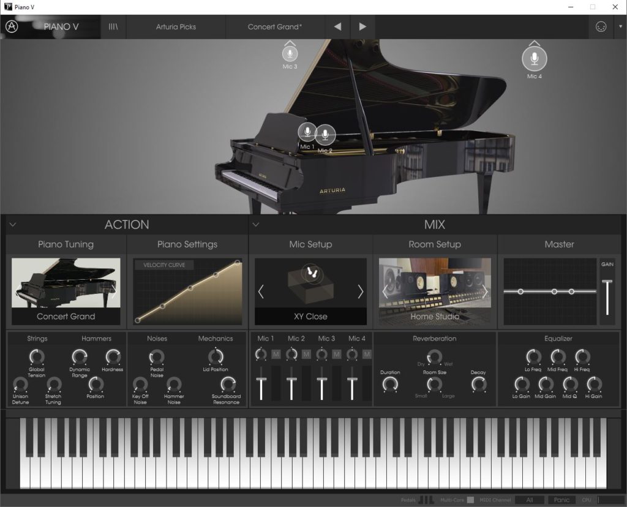Click the Hi Gain equalizer knob
The height and width of the screenshot is (507, 627).
[x=594, y=384]
